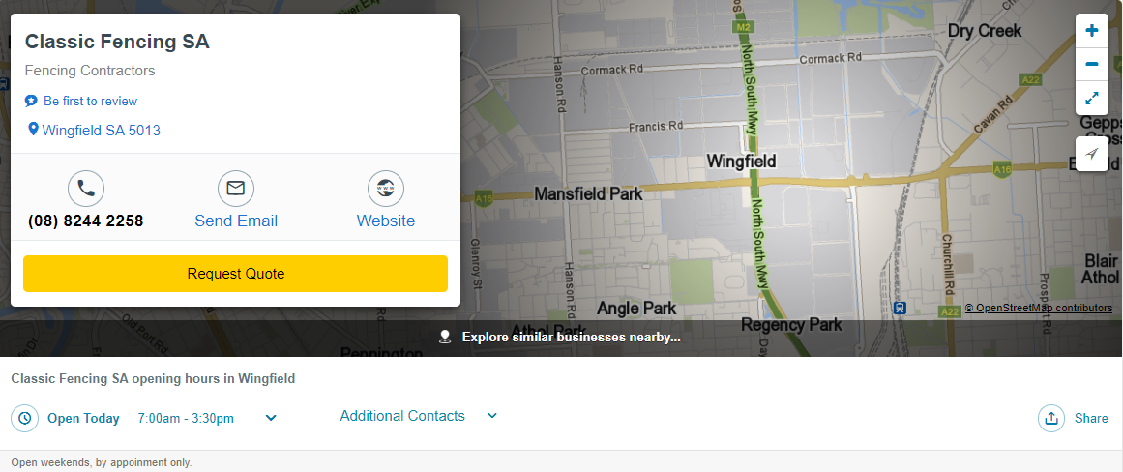The height and width of the screenshot is (472, 1123).
Task: Click the opening hours in Wingfield heading
Action: tap(153, 379)
